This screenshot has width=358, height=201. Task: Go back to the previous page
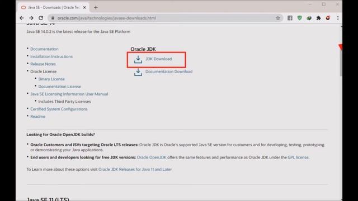click(22, 18)
